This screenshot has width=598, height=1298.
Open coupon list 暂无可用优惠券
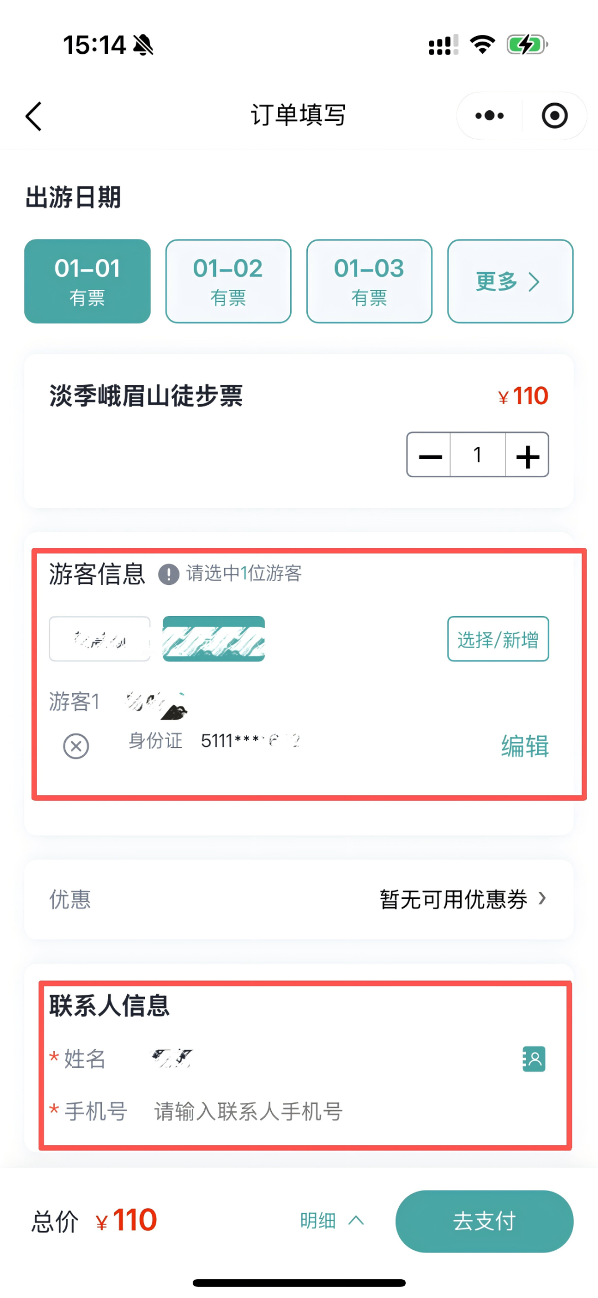463,899
